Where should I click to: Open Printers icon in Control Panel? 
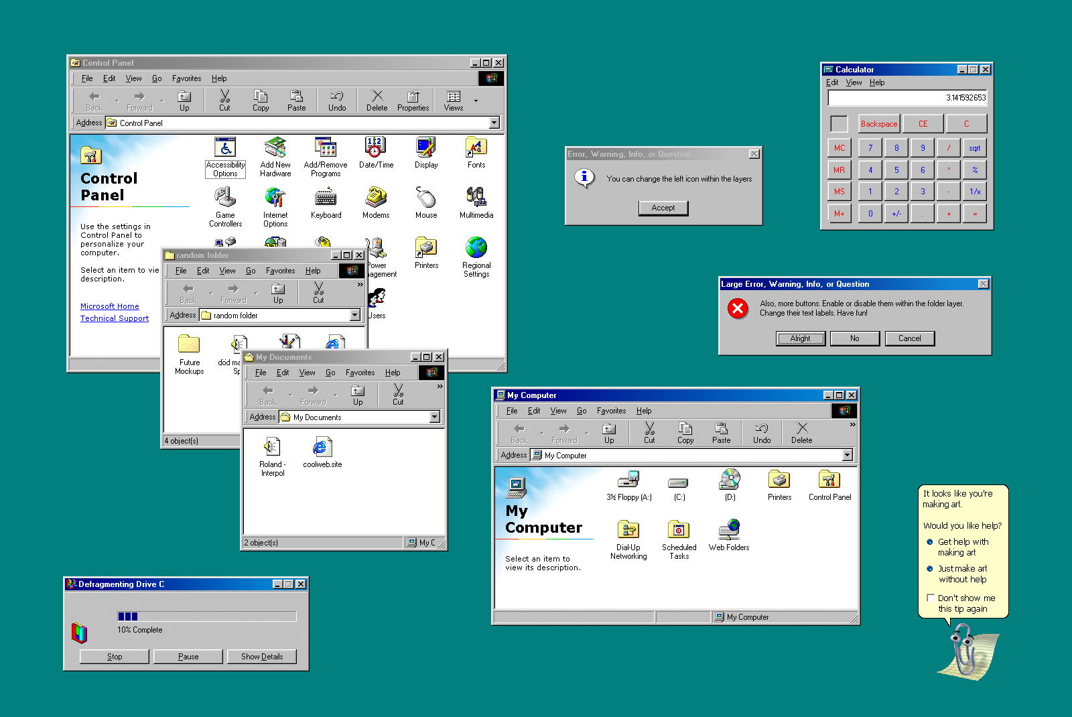pos(426,253)
